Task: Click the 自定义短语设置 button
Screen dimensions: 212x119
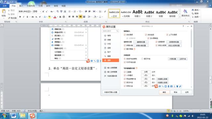Action: pyautogui.click(x=174, y=46)
